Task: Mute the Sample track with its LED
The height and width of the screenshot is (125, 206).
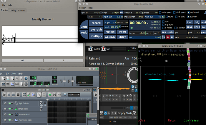Action: (10, 109)
